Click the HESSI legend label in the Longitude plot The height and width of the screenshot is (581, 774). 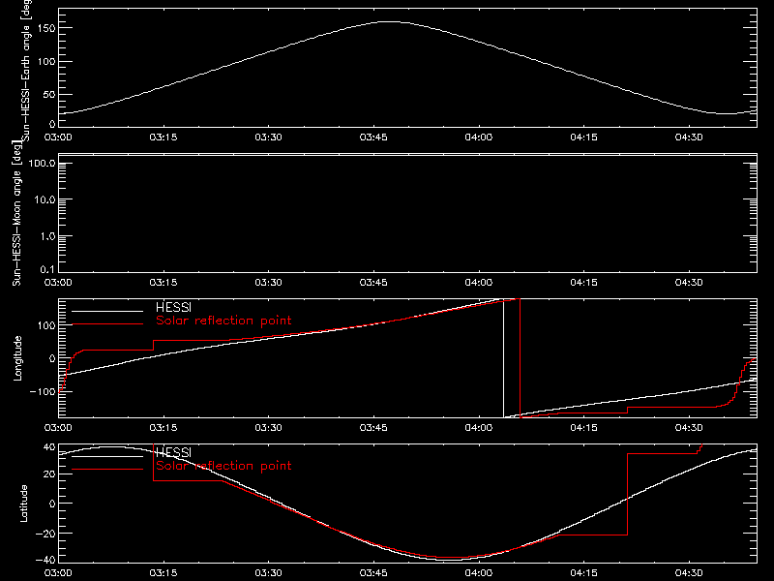[173, 307]
